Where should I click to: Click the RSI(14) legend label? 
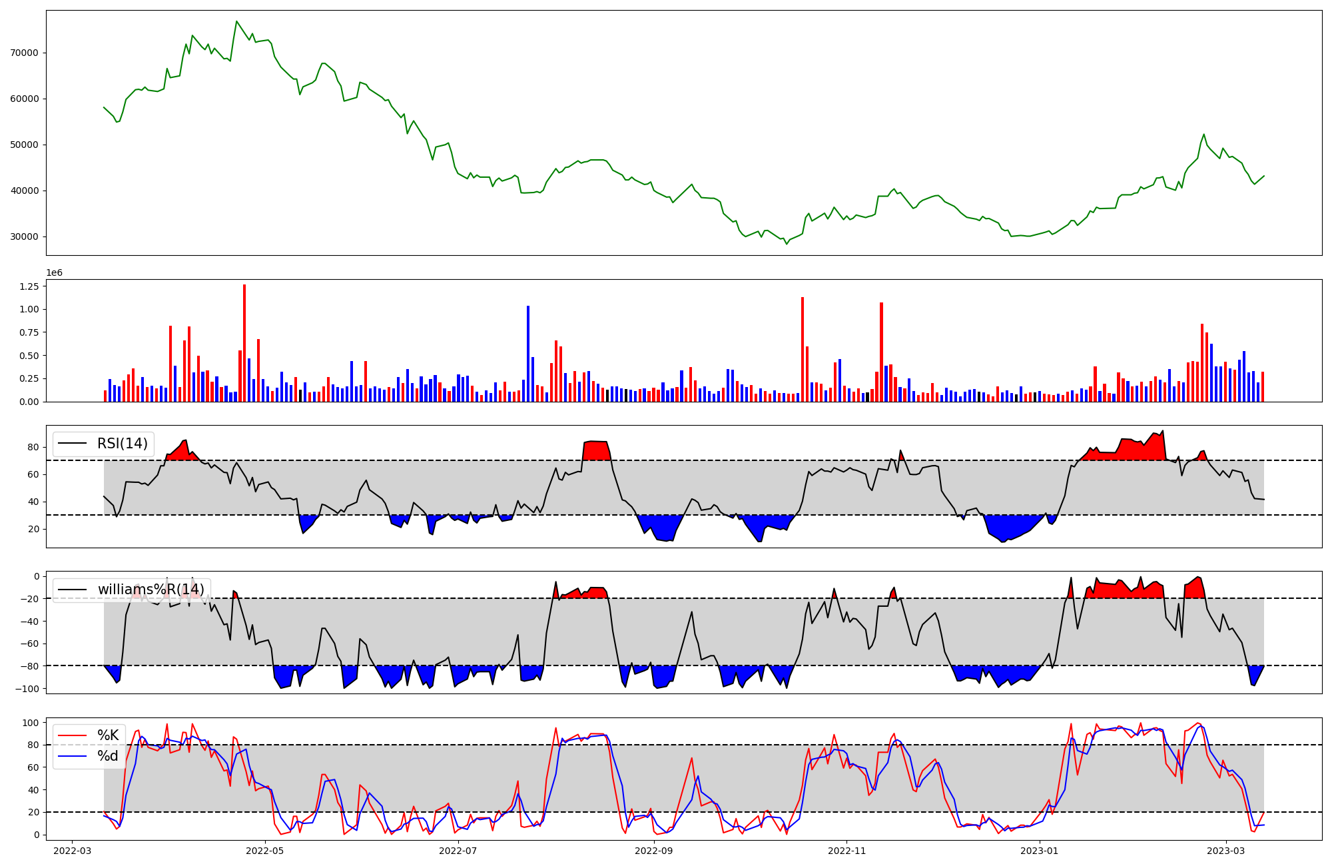point(123,444)
